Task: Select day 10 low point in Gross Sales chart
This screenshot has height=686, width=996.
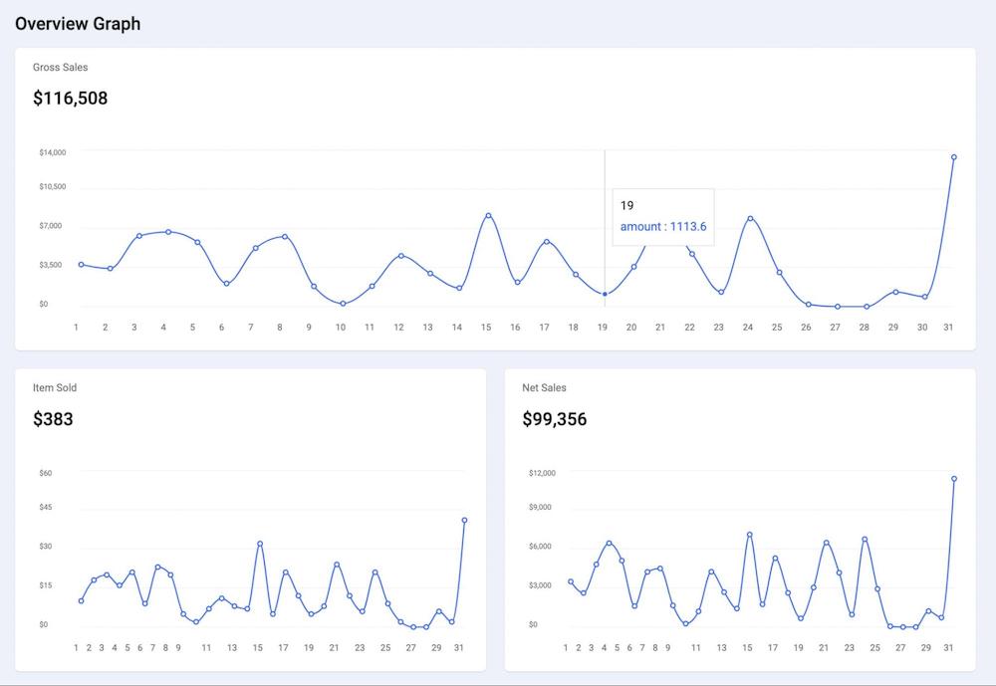Action: [x=343, y=304]
